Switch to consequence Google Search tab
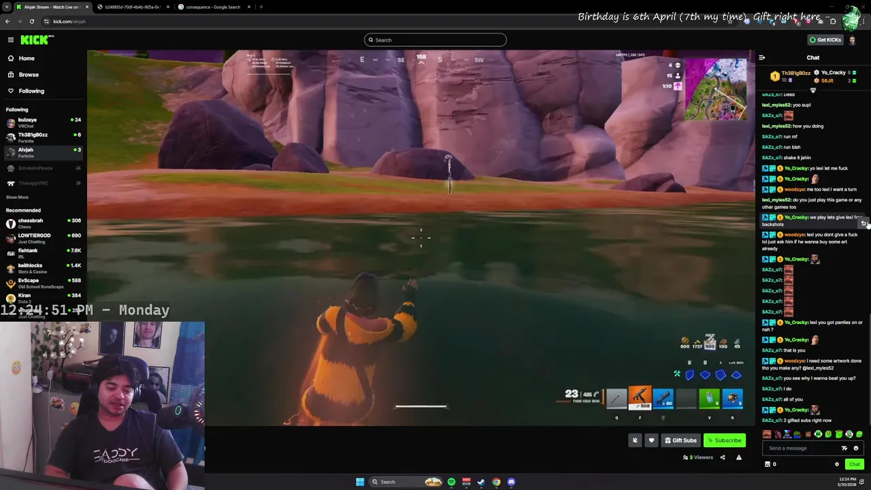 click(x=213, y=7)
